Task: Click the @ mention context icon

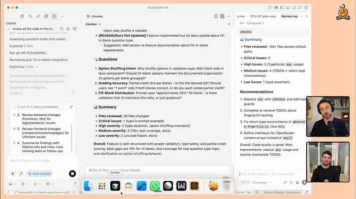Action: [285, 182]
